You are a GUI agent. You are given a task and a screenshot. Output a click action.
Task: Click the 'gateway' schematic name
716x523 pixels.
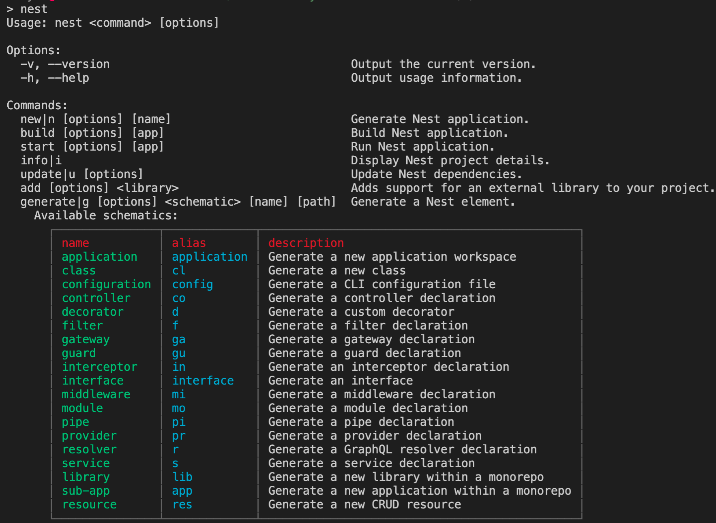coord(86,340)
